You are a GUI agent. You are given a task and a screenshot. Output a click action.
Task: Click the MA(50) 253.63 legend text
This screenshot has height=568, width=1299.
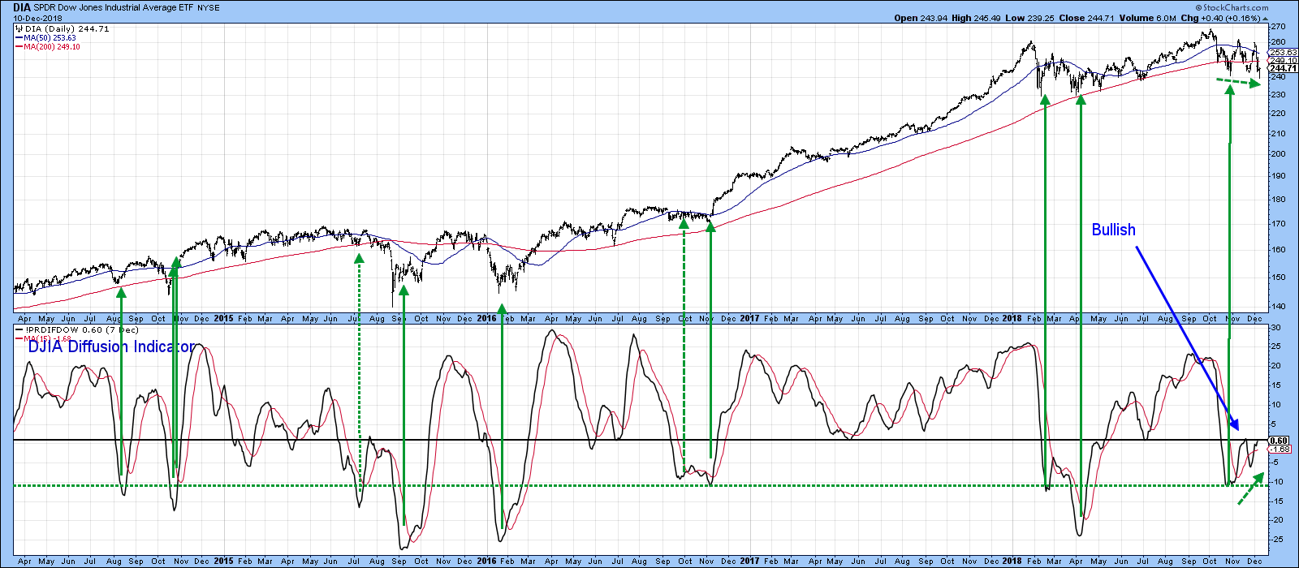tap(50, 38)
